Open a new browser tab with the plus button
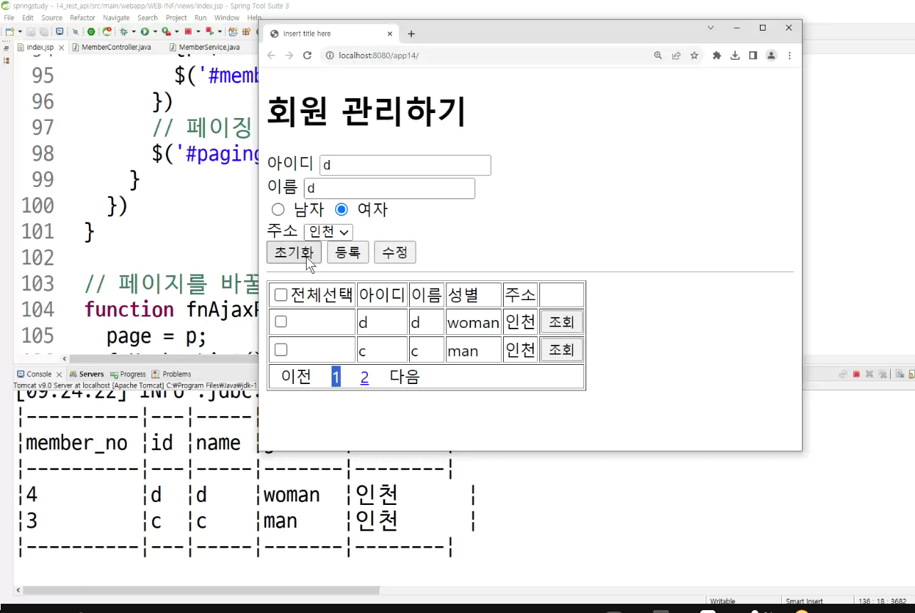This screenshot has height=613, width=915. pyautogui.click(x=411, y=33)
